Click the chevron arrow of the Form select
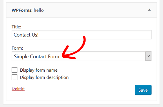Screen dimensions: 163x107 [148, 56]
